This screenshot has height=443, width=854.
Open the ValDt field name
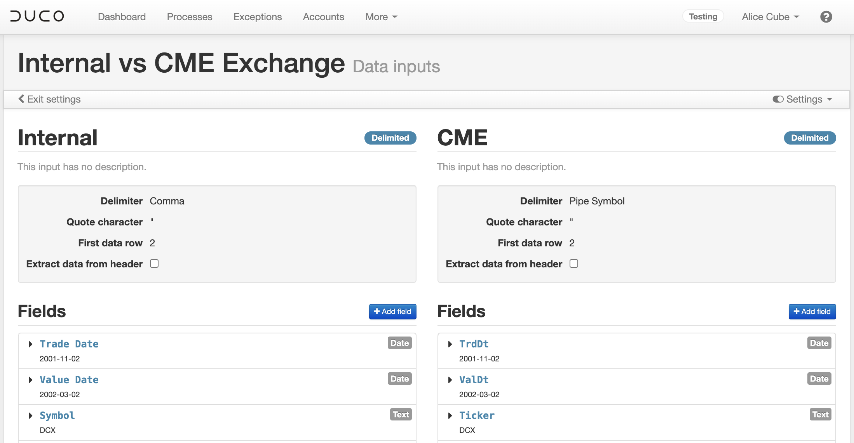[474, 380]
